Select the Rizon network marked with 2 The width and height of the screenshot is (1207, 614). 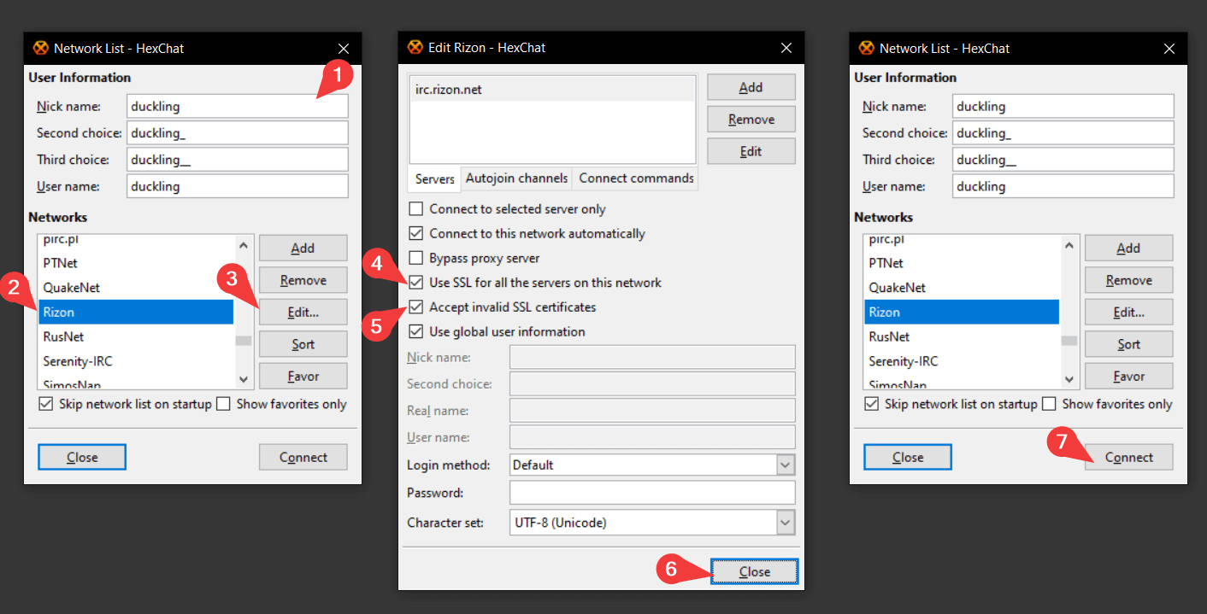coord(137,313)
